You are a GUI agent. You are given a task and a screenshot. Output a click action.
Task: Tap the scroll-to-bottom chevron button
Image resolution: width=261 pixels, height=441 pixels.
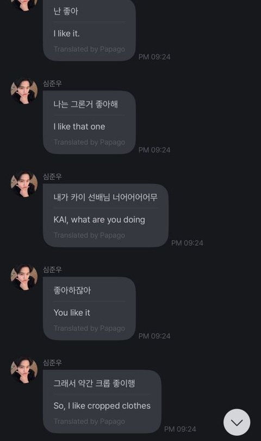pos(237,422)
